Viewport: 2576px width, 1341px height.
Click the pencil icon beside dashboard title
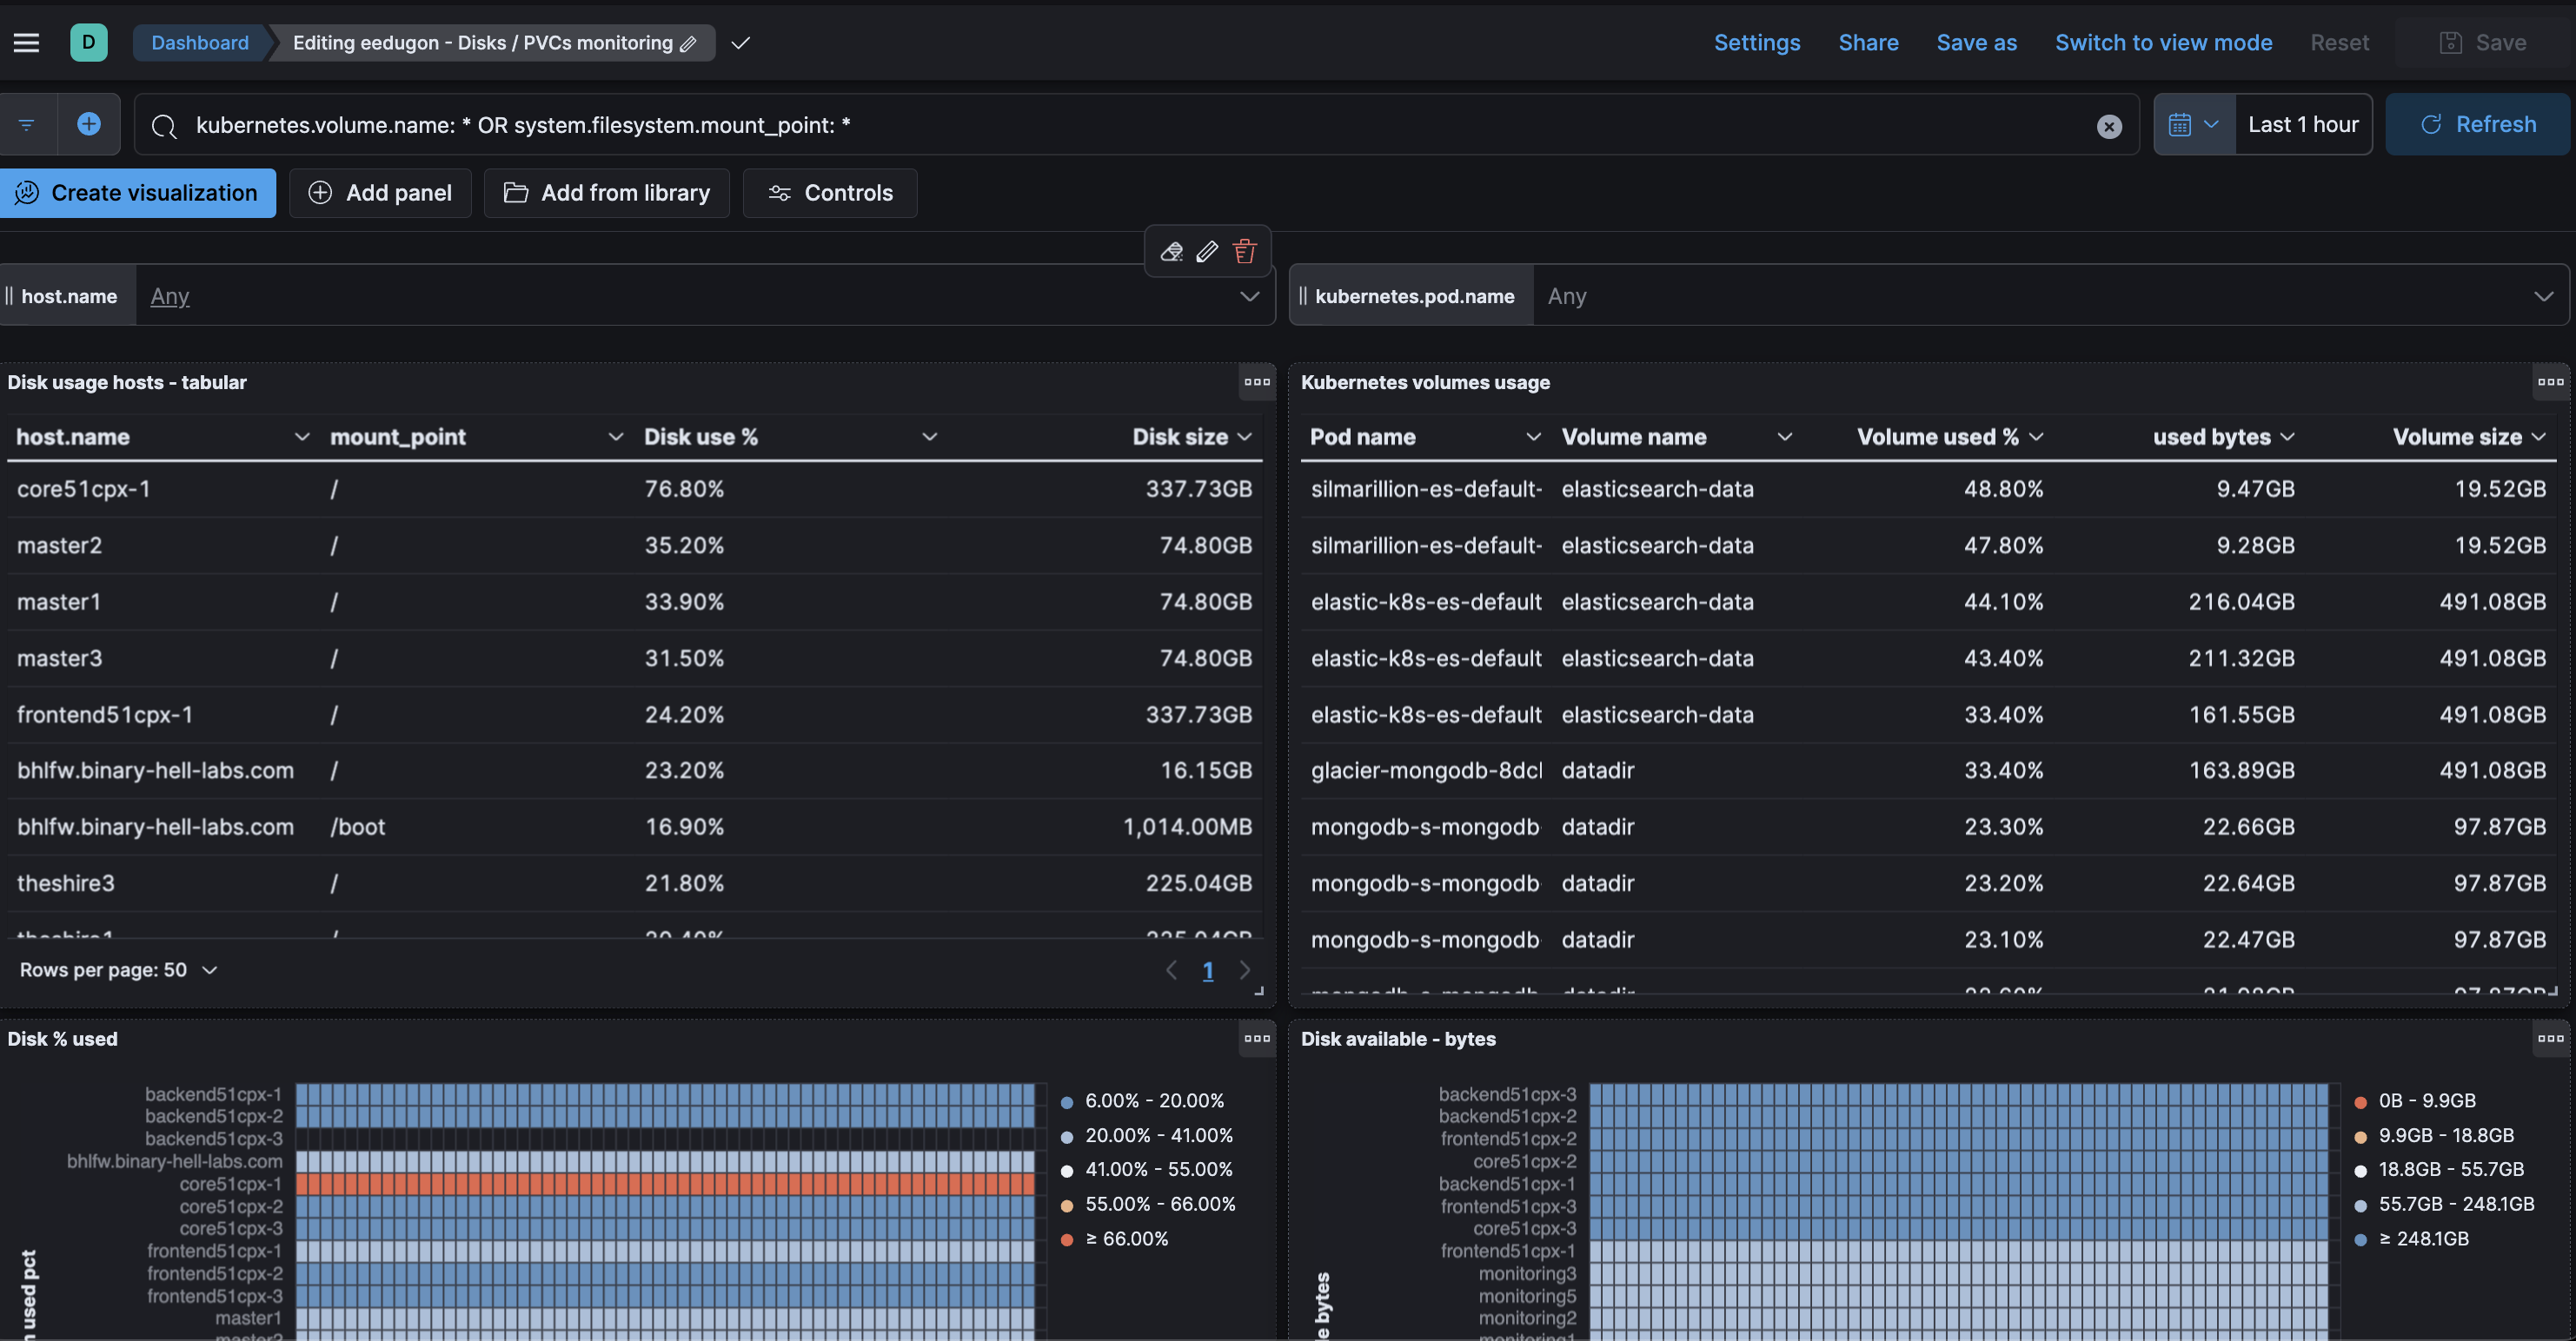click(688, 44)
